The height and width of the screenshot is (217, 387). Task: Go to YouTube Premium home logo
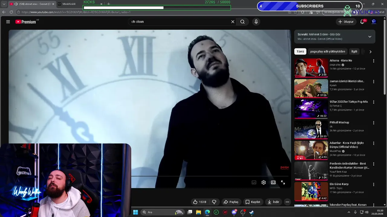pyautogui.click(x=26, y=22)
